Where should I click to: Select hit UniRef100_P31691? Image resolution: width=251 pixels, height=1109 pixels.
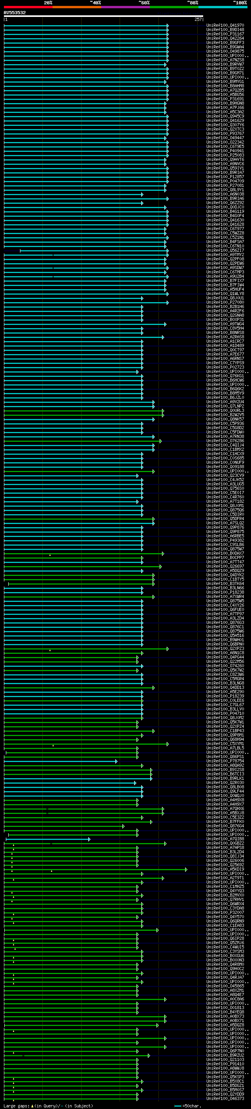[x=225, y=99]
